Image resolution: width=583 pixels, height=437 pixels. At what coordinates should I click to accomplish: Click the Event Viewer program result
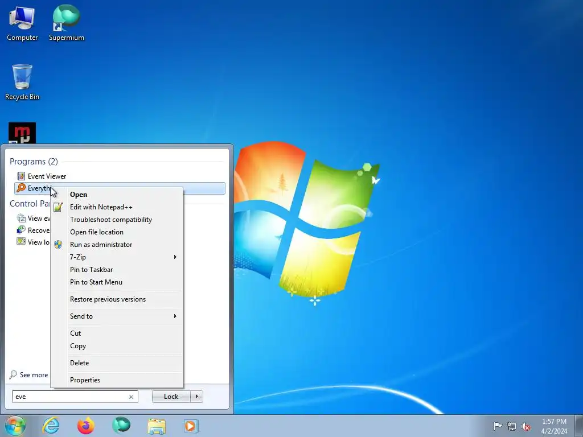click(47, 176)
